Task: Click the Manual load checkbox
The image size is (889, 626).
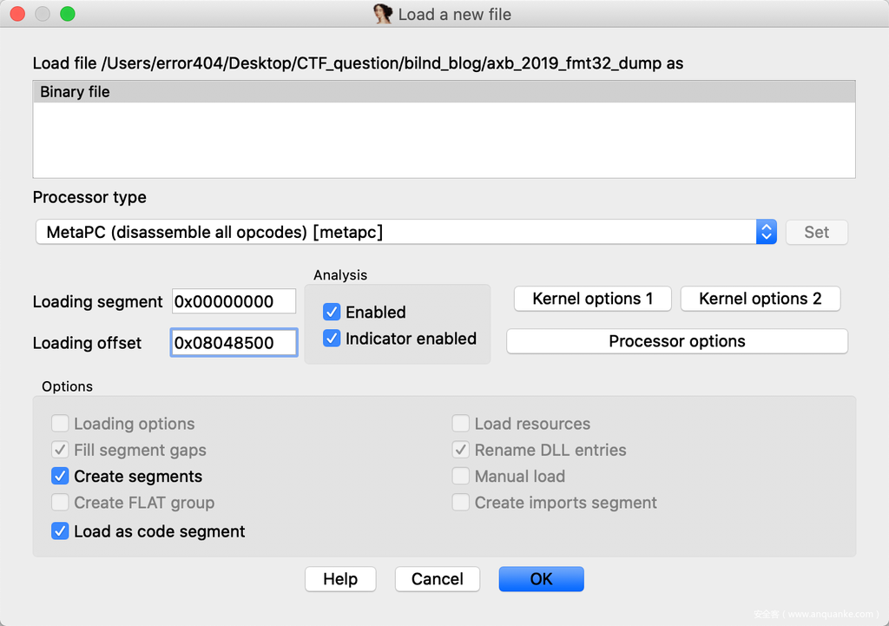Action: (x=461, y=476)
